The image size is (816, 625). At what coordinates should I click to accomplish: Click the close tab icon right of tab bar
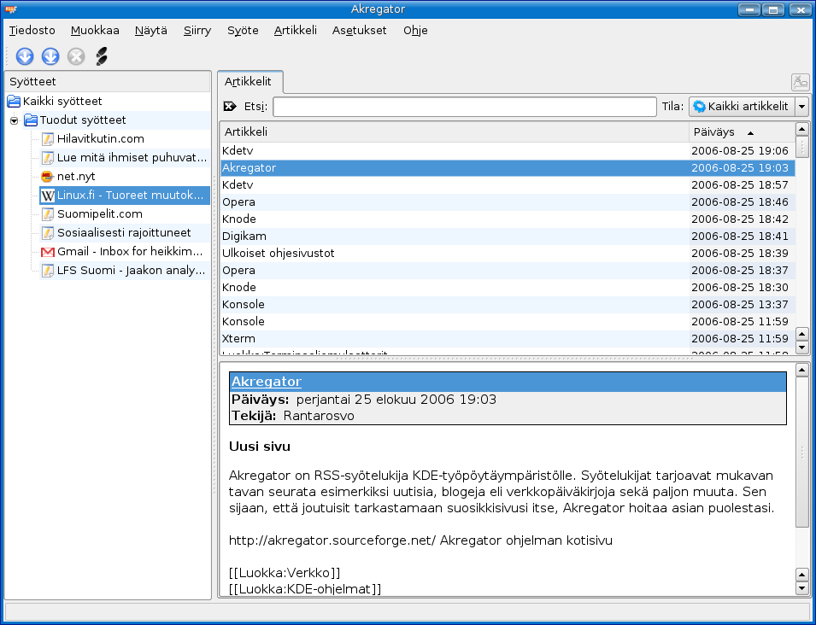coord(800,82)
